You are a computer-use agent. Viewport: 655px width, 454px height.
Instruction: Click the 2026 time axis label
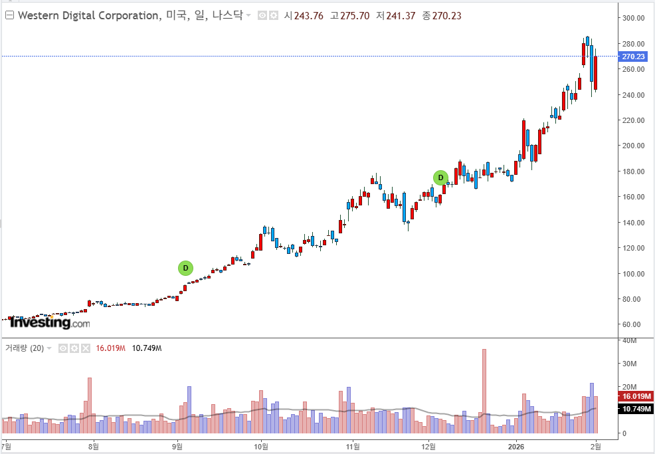click(516, 447)
